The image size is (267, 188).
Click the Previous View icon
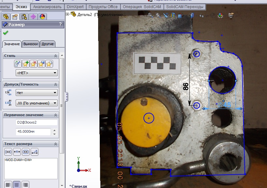pyautogui.click(x=166, y=16)
